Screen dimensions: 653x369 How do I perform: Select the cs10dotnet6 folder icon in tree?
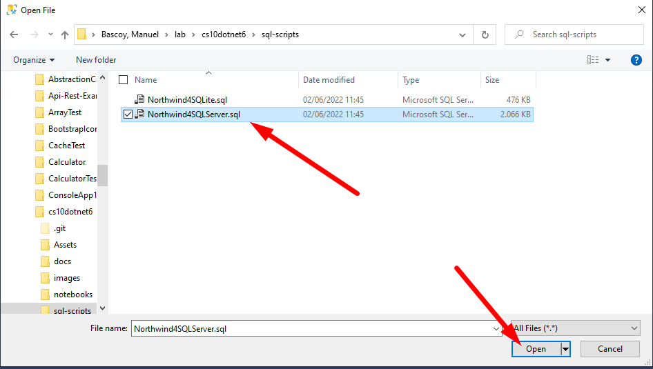click(x=40, y=212)
